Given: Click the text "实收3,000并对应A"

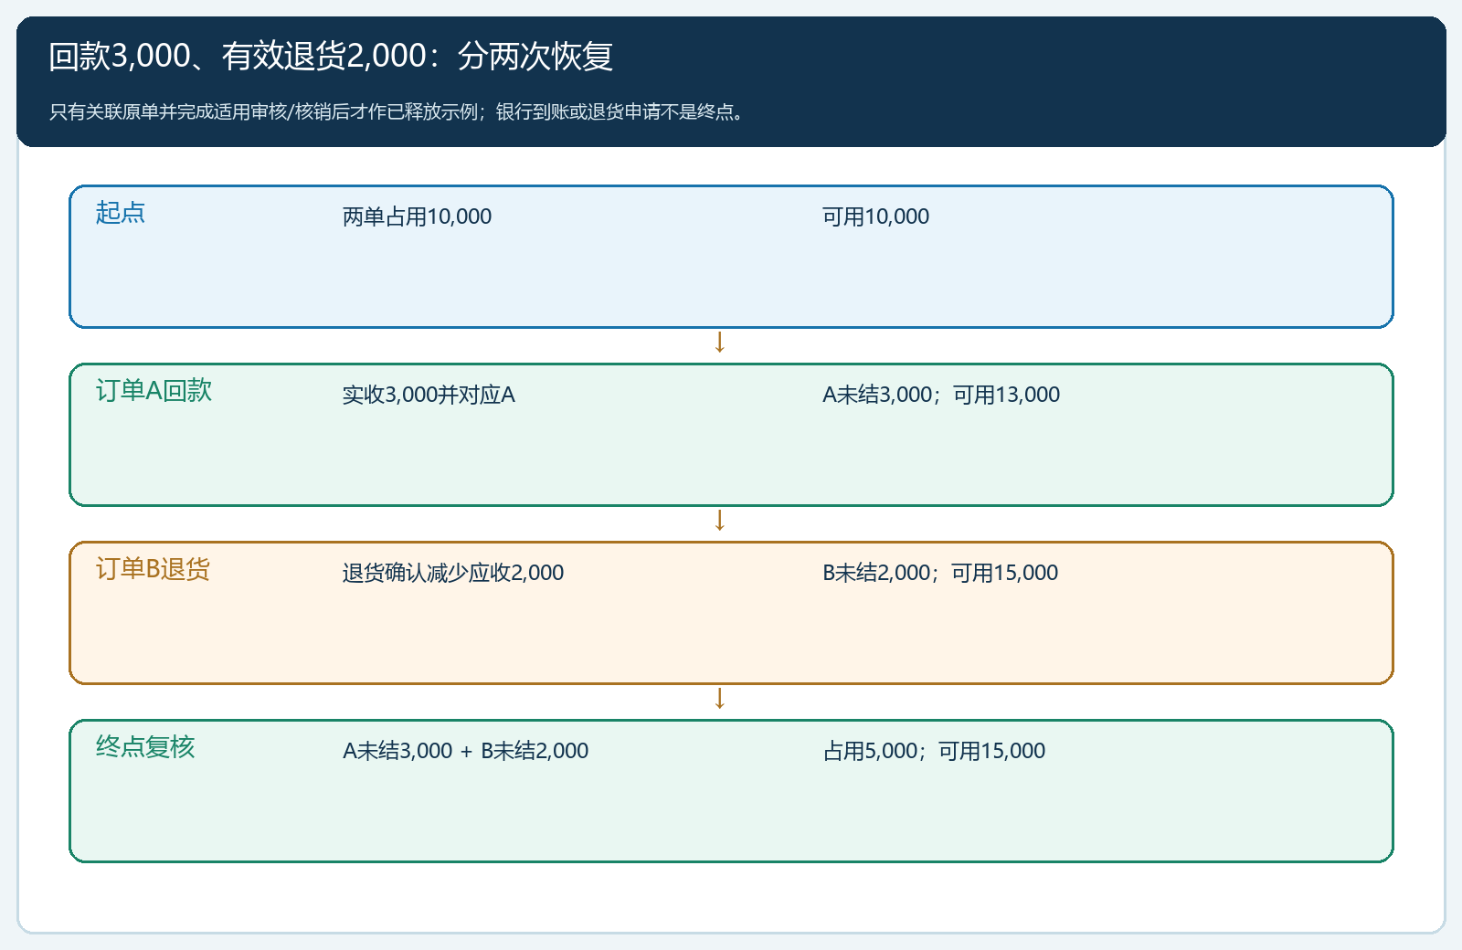Looking at the screenshot, I should pos(429,395).
